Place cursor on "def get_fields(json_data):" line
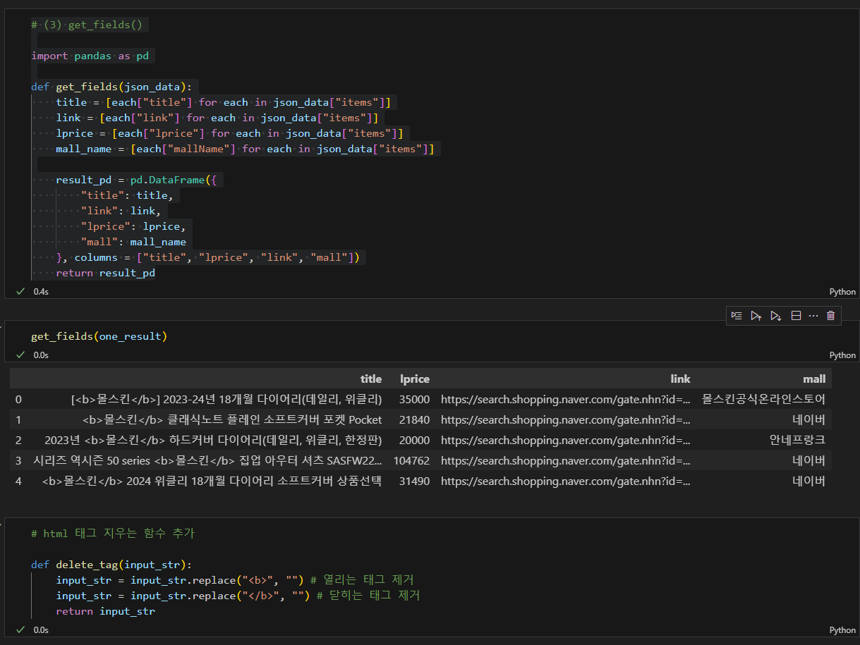Viewport: 860px width, 645px height. (111, 87)
